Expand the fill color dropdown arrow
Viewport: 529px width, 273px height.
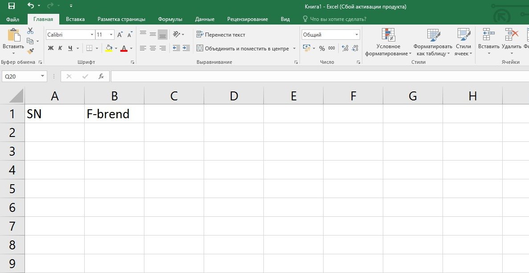[x=116, y=48]
